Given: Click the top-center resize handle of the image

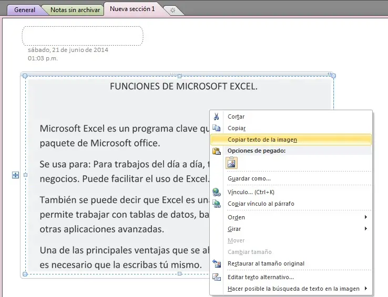Looking at the screenshot, I should [180, 76].
